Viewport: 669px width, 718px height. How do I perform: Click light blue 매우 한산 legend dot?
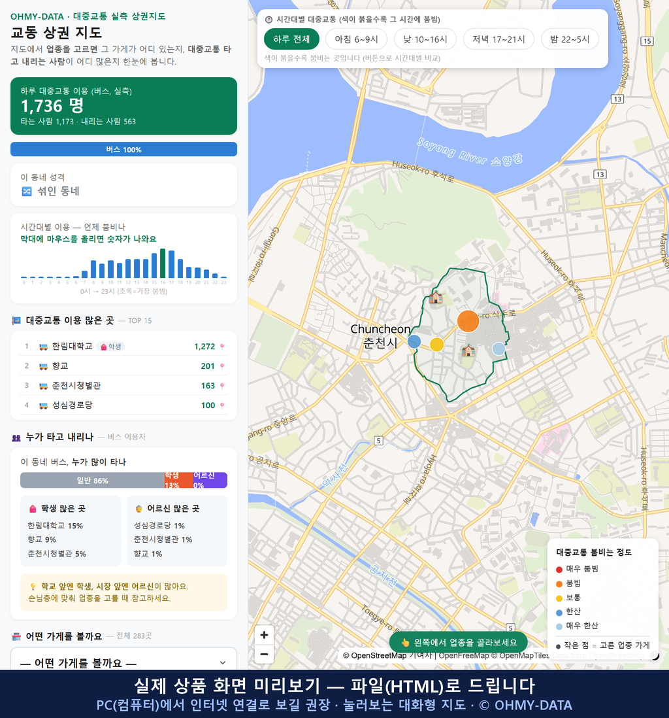tap(559, 626)
